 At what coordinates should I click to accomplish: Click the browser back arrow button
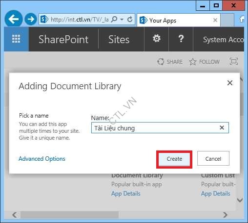(14, 19)
